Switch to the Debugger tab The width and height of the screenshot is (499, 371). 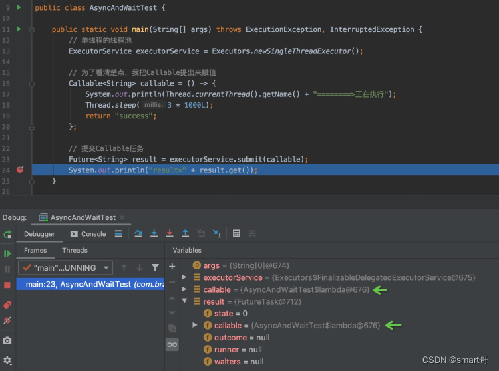pyautogui.click(x=39, y=234)
